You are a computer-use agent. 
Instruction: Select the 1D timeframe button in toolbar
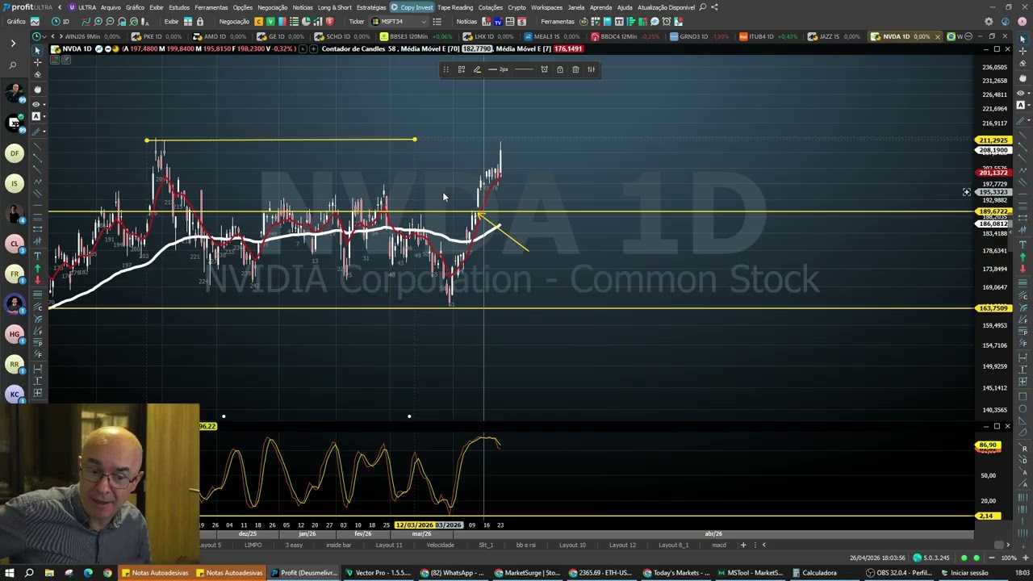coord(61,22)
